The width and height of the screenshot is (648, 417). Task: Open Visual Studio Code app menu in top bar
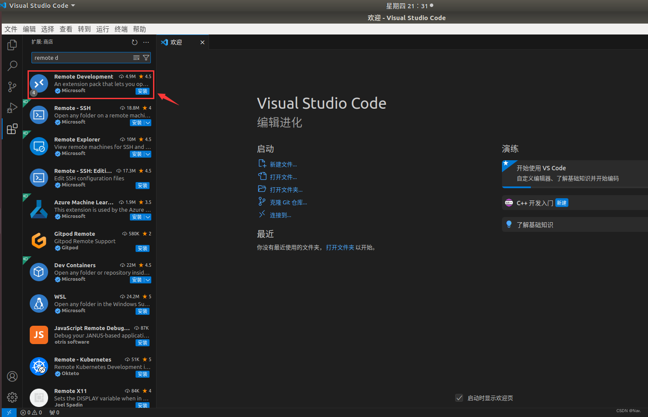point(38,6)
